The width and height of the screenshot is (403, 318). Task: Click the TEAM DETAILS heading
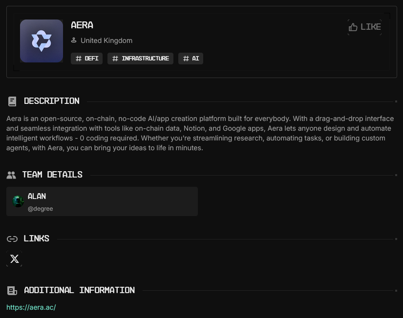[52, 175]
